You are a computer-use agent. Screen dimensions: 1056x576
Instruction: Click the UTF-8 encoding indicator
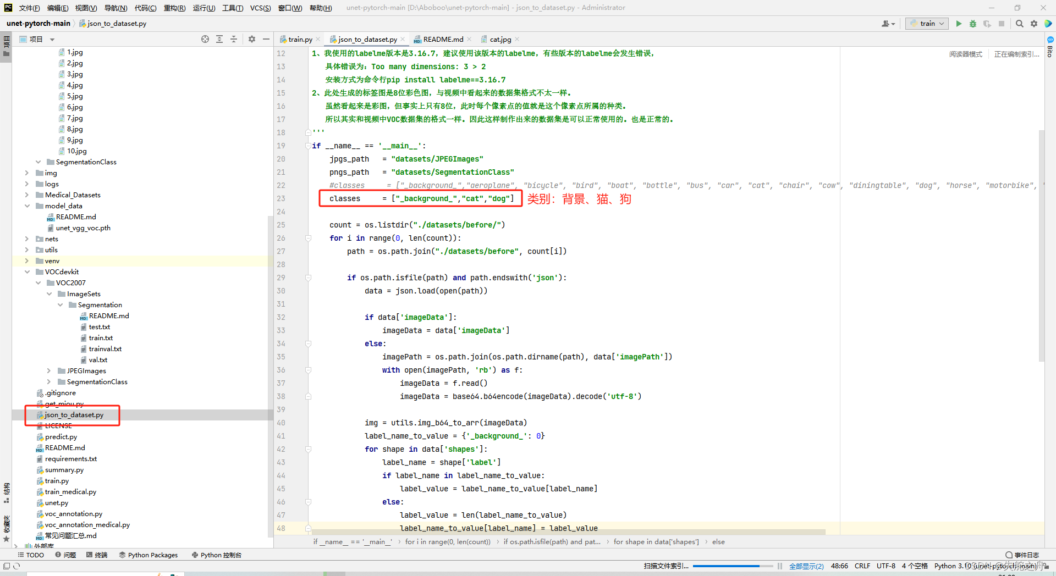tap(886, 566)
